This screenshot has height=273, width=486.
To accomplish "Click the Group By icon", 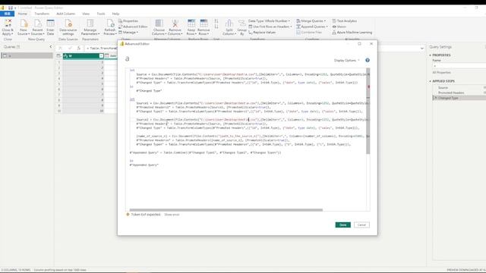I will tap(241, 27).
